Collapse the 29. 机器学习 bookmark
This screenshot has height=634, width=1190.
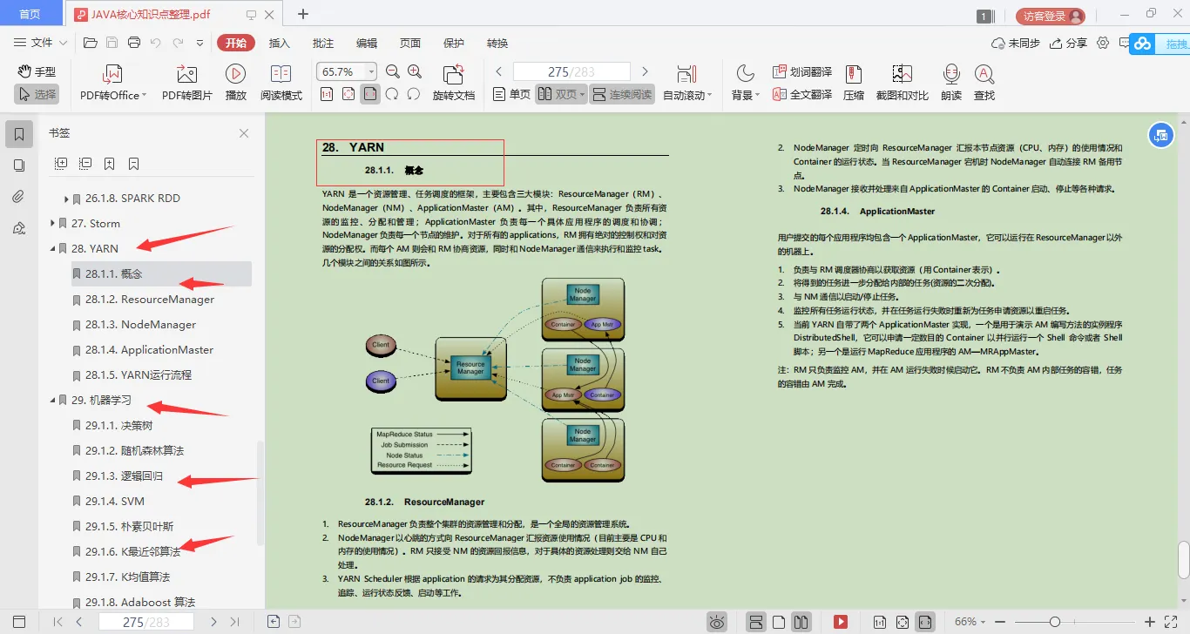click(x=53, y=401)
